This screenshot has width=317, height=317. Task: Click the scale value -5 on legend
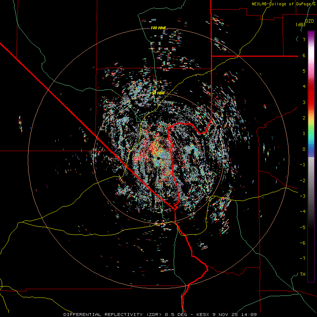pyautogui.click(x=303, y=228)
